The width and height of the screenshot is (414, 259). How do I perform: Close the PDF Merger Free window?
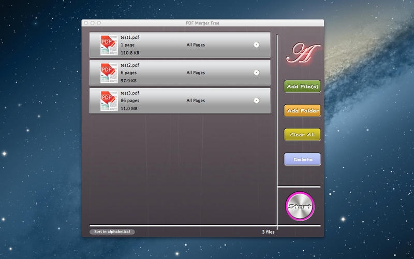tap(86, 23)
